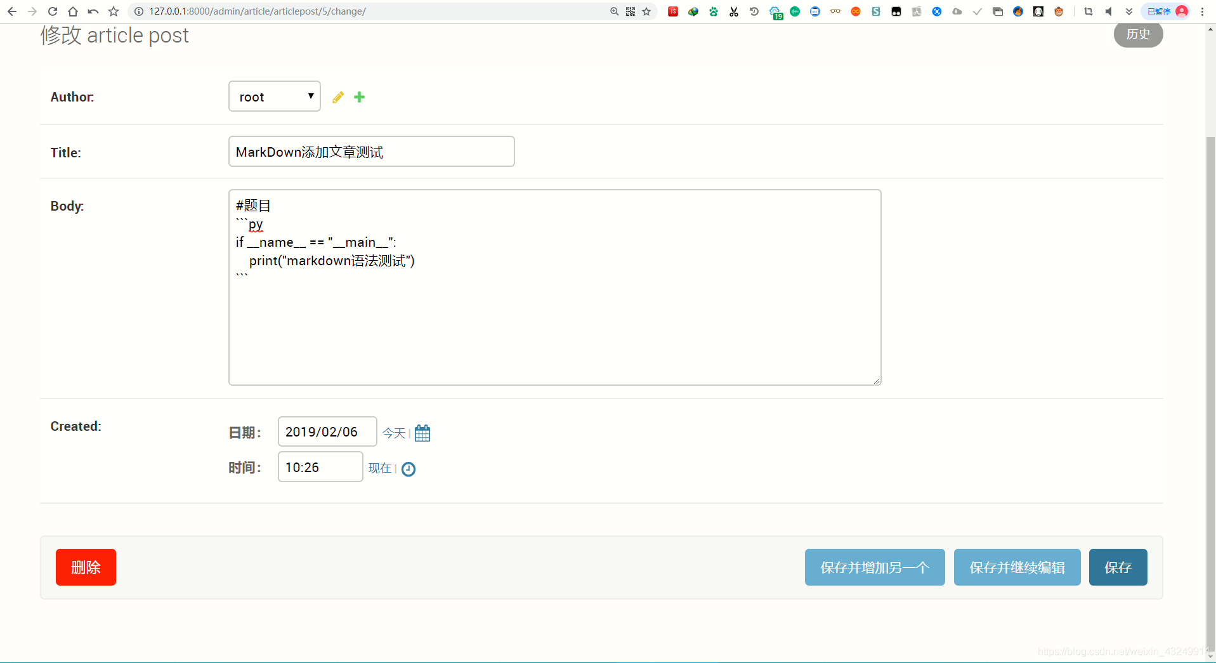This screenshot has height=663, width=1216.
Task: Mute tab with the speaker icon
Action: pyautogui.click(x=1109, y=11)
